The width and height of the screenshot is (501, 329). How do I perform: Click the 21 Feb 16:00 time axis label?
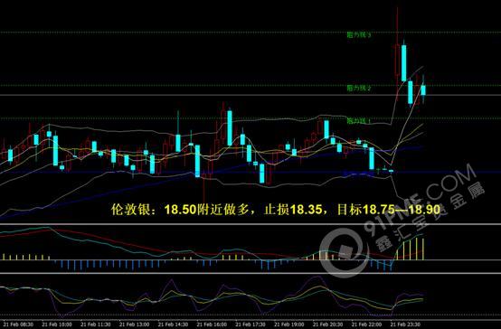pyautogui.click(x=212, y=324)
